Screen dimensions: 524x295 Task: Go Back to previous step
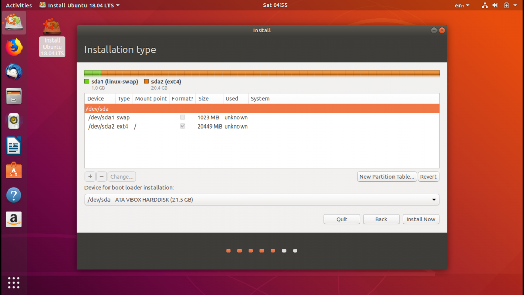point(381,219)
